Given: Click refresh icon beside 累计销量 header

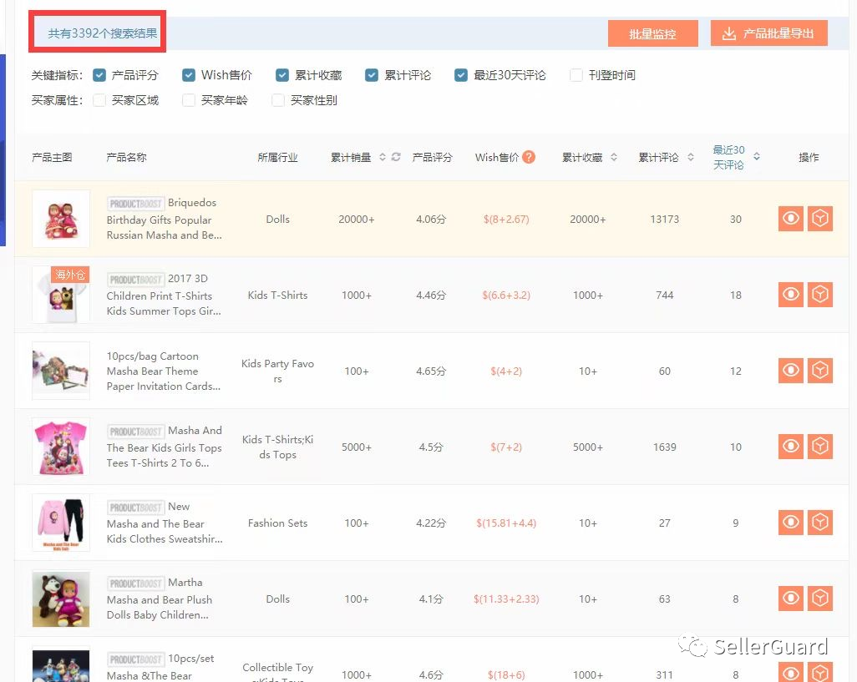Looking at the screenshot, I should pos(396,157).
